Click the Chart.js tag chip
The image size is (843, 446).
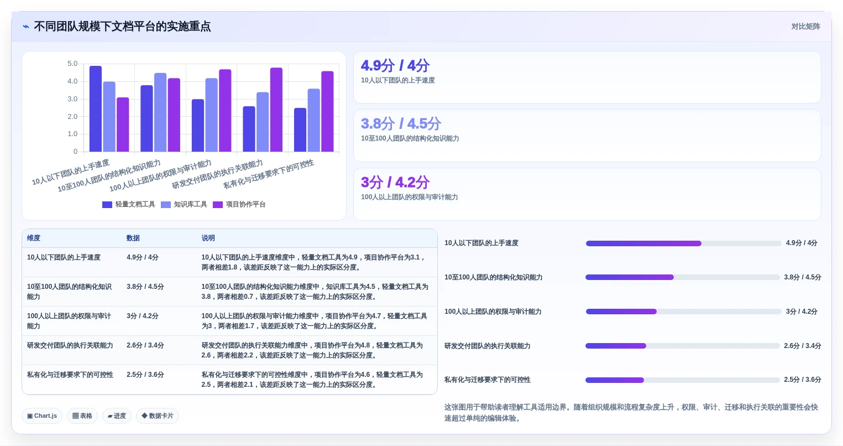[x=42, y=416]
